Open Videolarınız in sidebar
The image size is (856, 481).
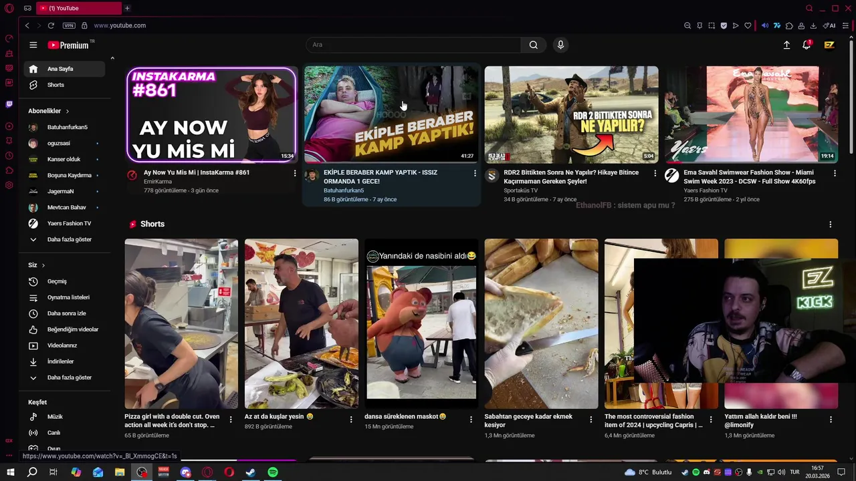pos(64,345)
